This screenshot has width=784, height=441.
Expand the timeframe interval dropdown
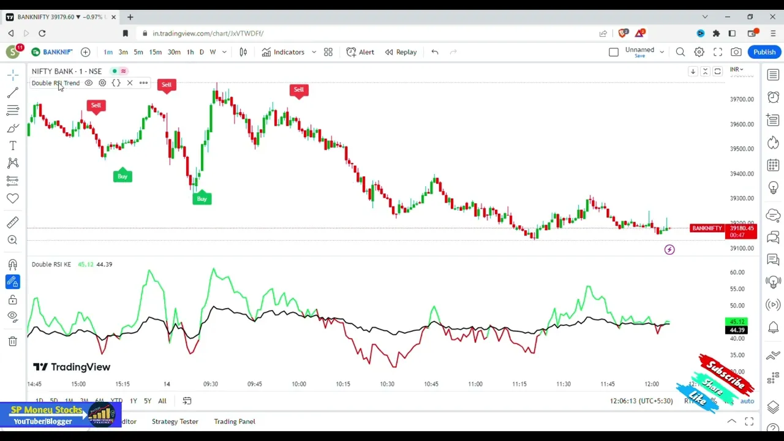[x=224, y=52]
